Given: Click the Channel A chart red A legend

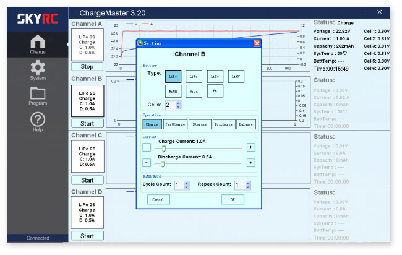Looking at the screenshot, I should coord(147,24).
